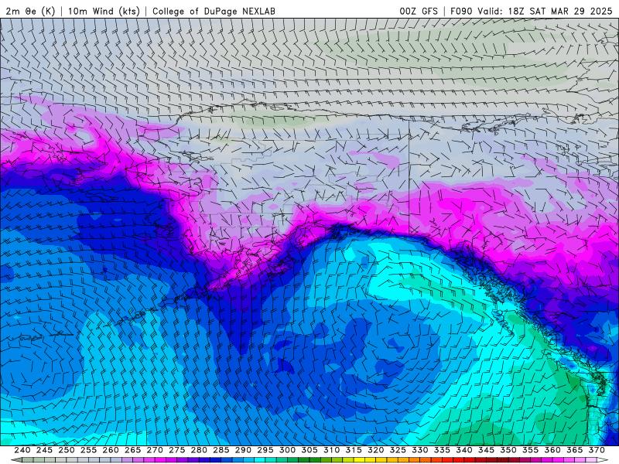Click the 320 value on the color scale
619x464 pixels.
[376, 450]
